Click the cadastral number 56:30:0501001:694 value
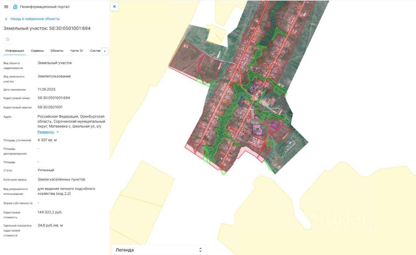Screen dimensions: 416x255 (x=54, y=98)
